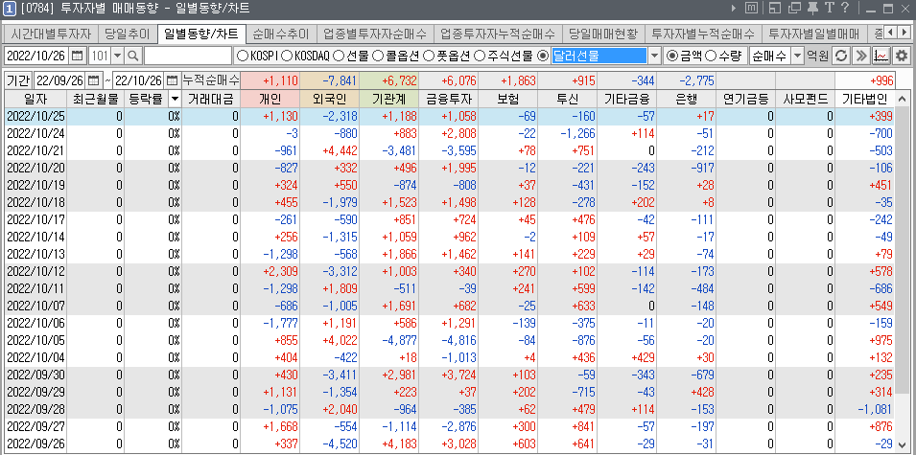The width and height of the screenshot is (916, 455).
Task: Choose the 수량 radio option
Action: [x=711, y=56]
